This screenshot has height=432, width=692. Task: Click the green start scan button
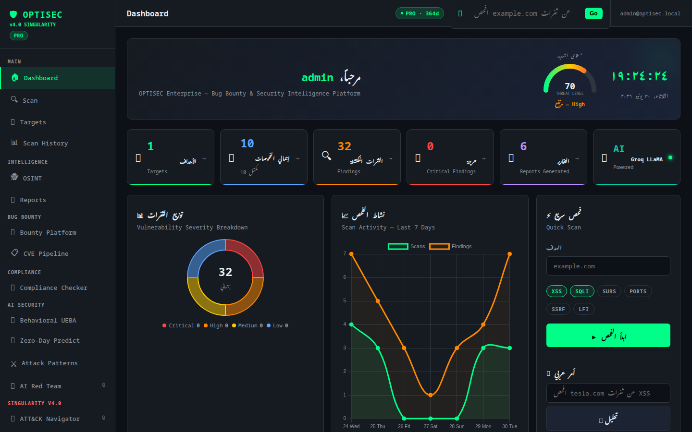click(x=608, y=335)
